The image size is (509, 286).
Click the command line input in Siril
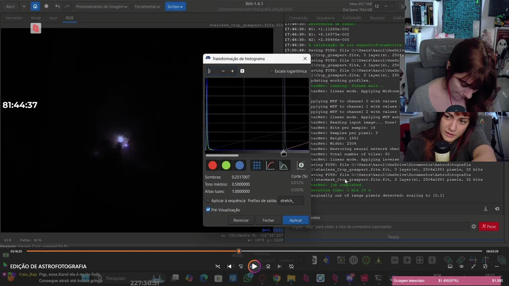point(380,226)
